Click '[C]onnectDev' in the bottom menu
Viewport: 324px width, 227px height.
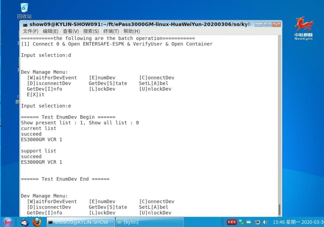(157, 201)
